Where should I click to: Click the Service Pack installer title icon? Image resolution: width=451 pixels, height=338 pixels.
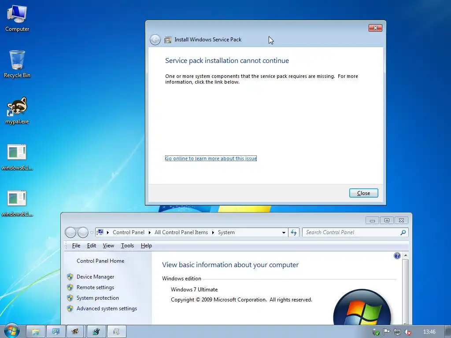[x=168, y=40]
